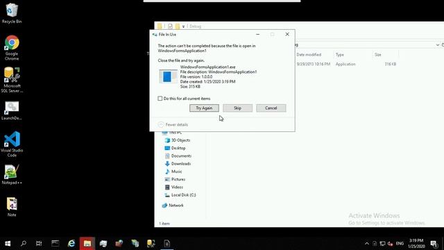
Task: Click the ENG language indicator
Action: [400, 244]
